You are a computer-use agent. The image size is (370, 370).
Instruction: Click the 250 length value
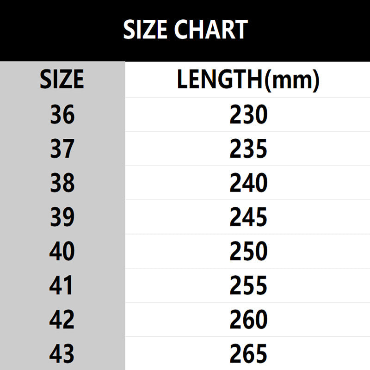[x=248, y=251]
